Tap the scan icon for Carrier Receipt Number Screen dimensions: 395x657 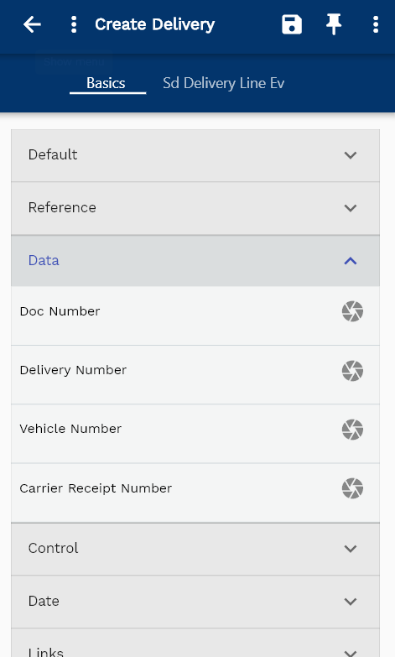click(352, 488)
